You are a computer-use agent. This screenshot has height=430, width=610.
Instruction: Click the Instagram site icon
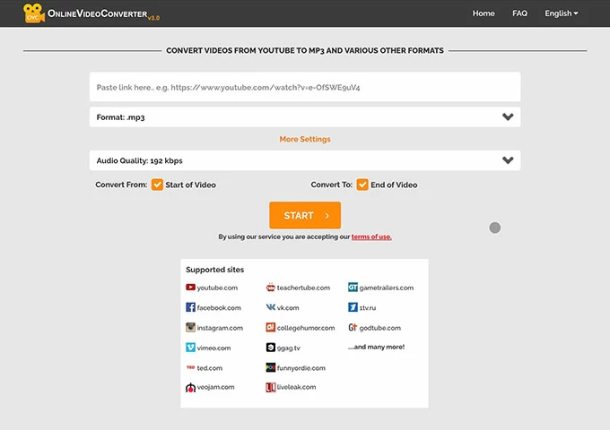(x=191, y=328)
